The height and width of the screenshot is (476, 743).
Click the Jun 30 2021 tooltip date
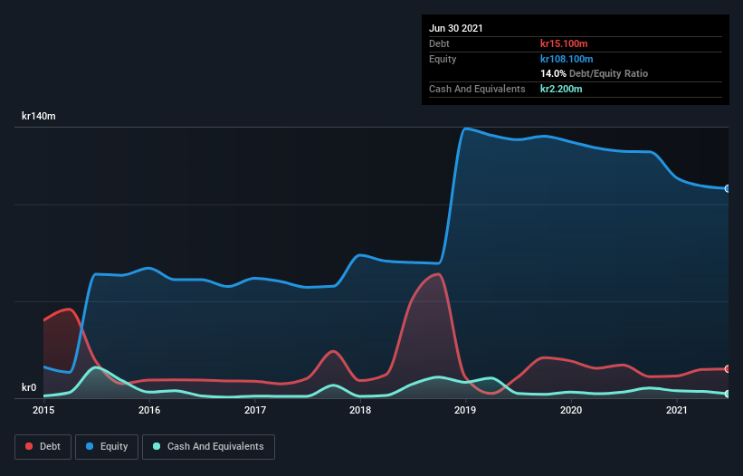(456, 28)
